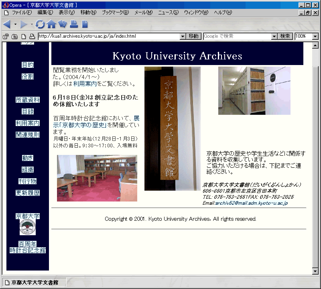Screen dimensions: 321x289
Task: Open the back history dropdown arrow
Action: (15, 24)
